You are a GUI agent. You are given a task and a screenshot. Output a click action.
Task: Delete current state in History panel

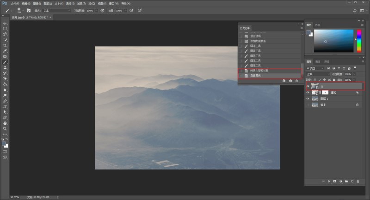click(296, 81)
